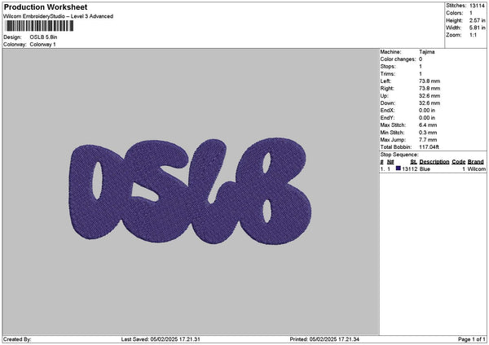Viewport: 489px width, 345px height.
Task: Click the purple OSLB embroidery design preview
Action: pyautogui.click(x=190, y=191)
